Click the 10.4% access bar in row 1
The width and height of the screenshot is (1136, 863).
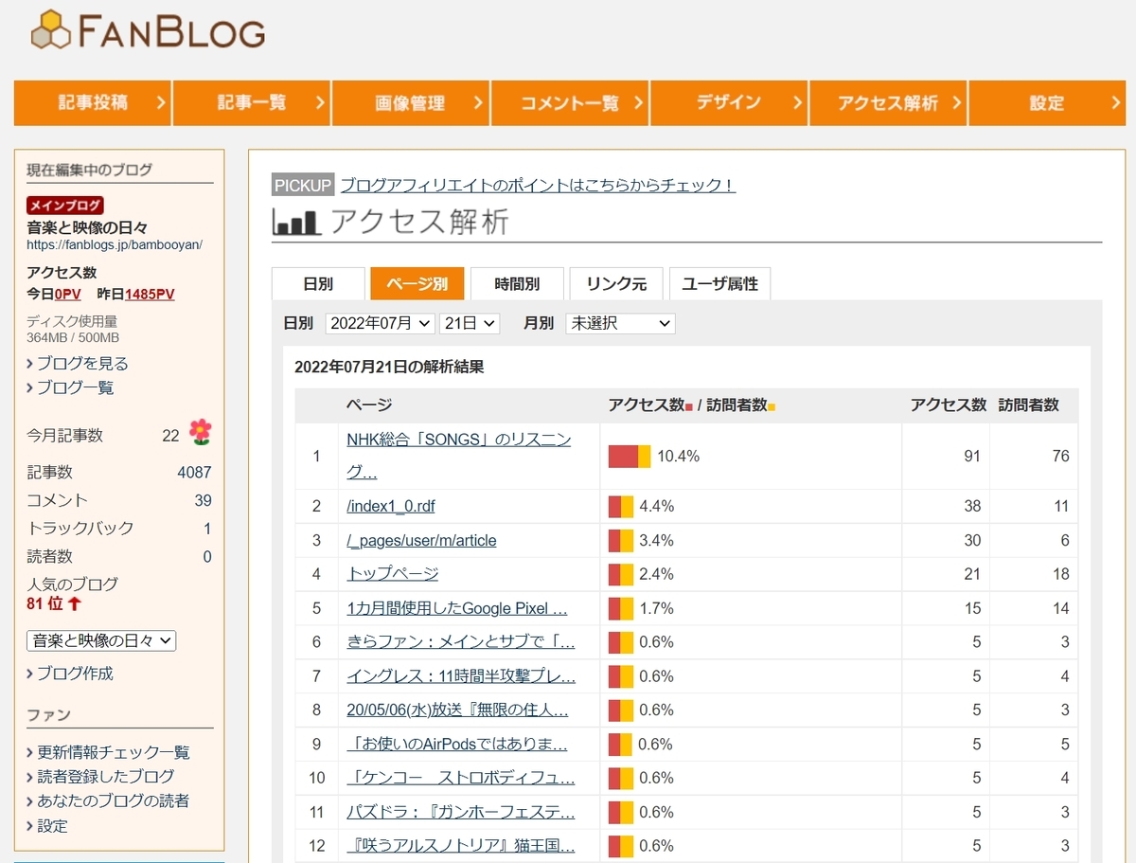630,456
